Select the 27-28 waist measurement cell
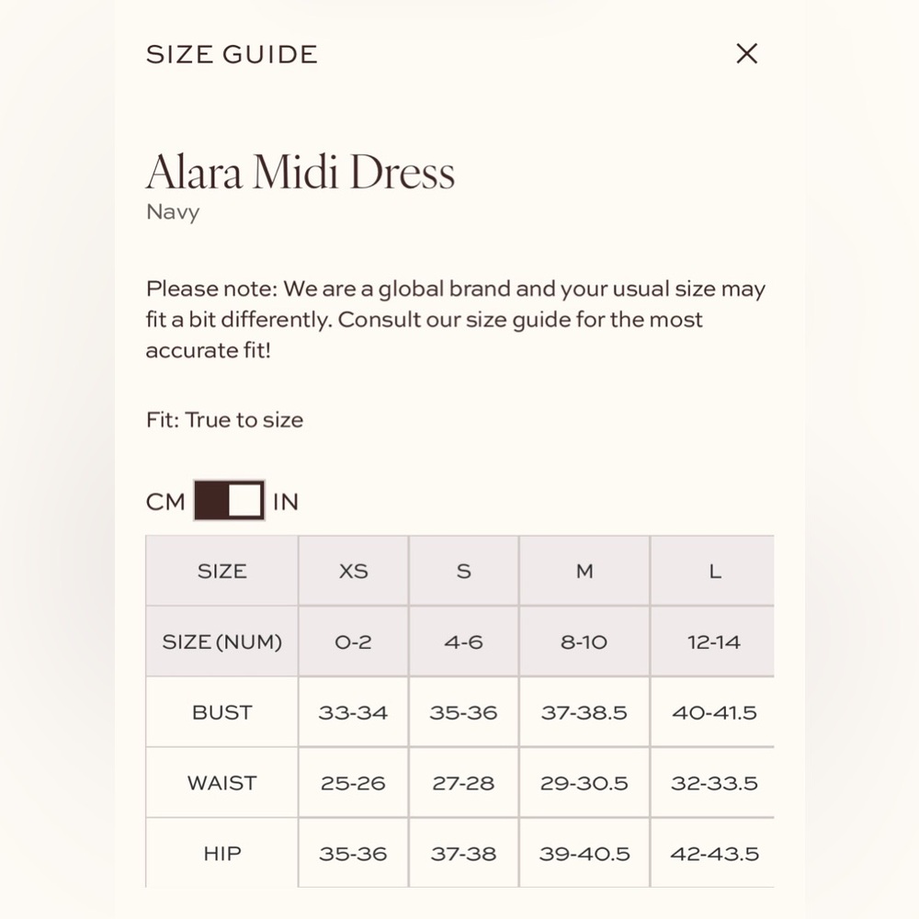Screen dimensions: 919x919 463,783
